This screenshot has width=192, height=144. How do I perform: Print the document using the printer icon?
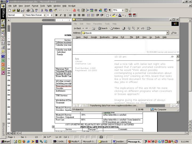coord(28,10)
